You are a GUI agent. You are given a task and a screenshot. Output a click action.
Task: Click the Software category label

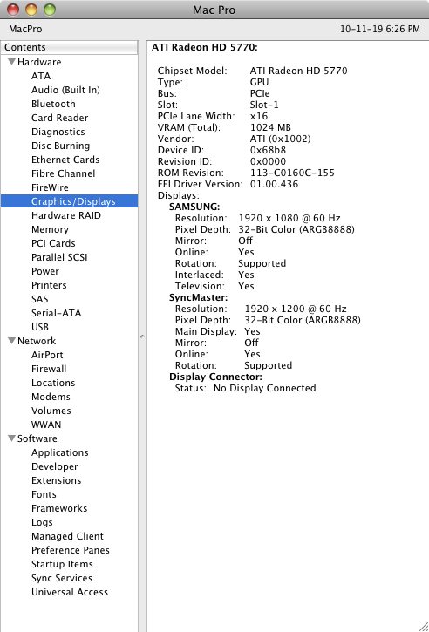[x=37, y=438]
